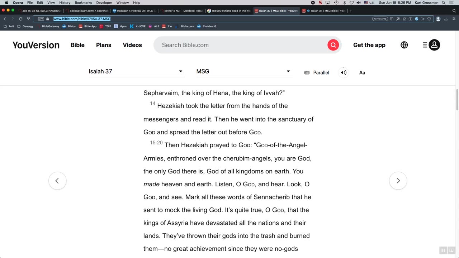Switch to the Isaiah 37 tab playing audio
Image resolution: width=459 pixels, height=258 pixels.
pos(323,11)
